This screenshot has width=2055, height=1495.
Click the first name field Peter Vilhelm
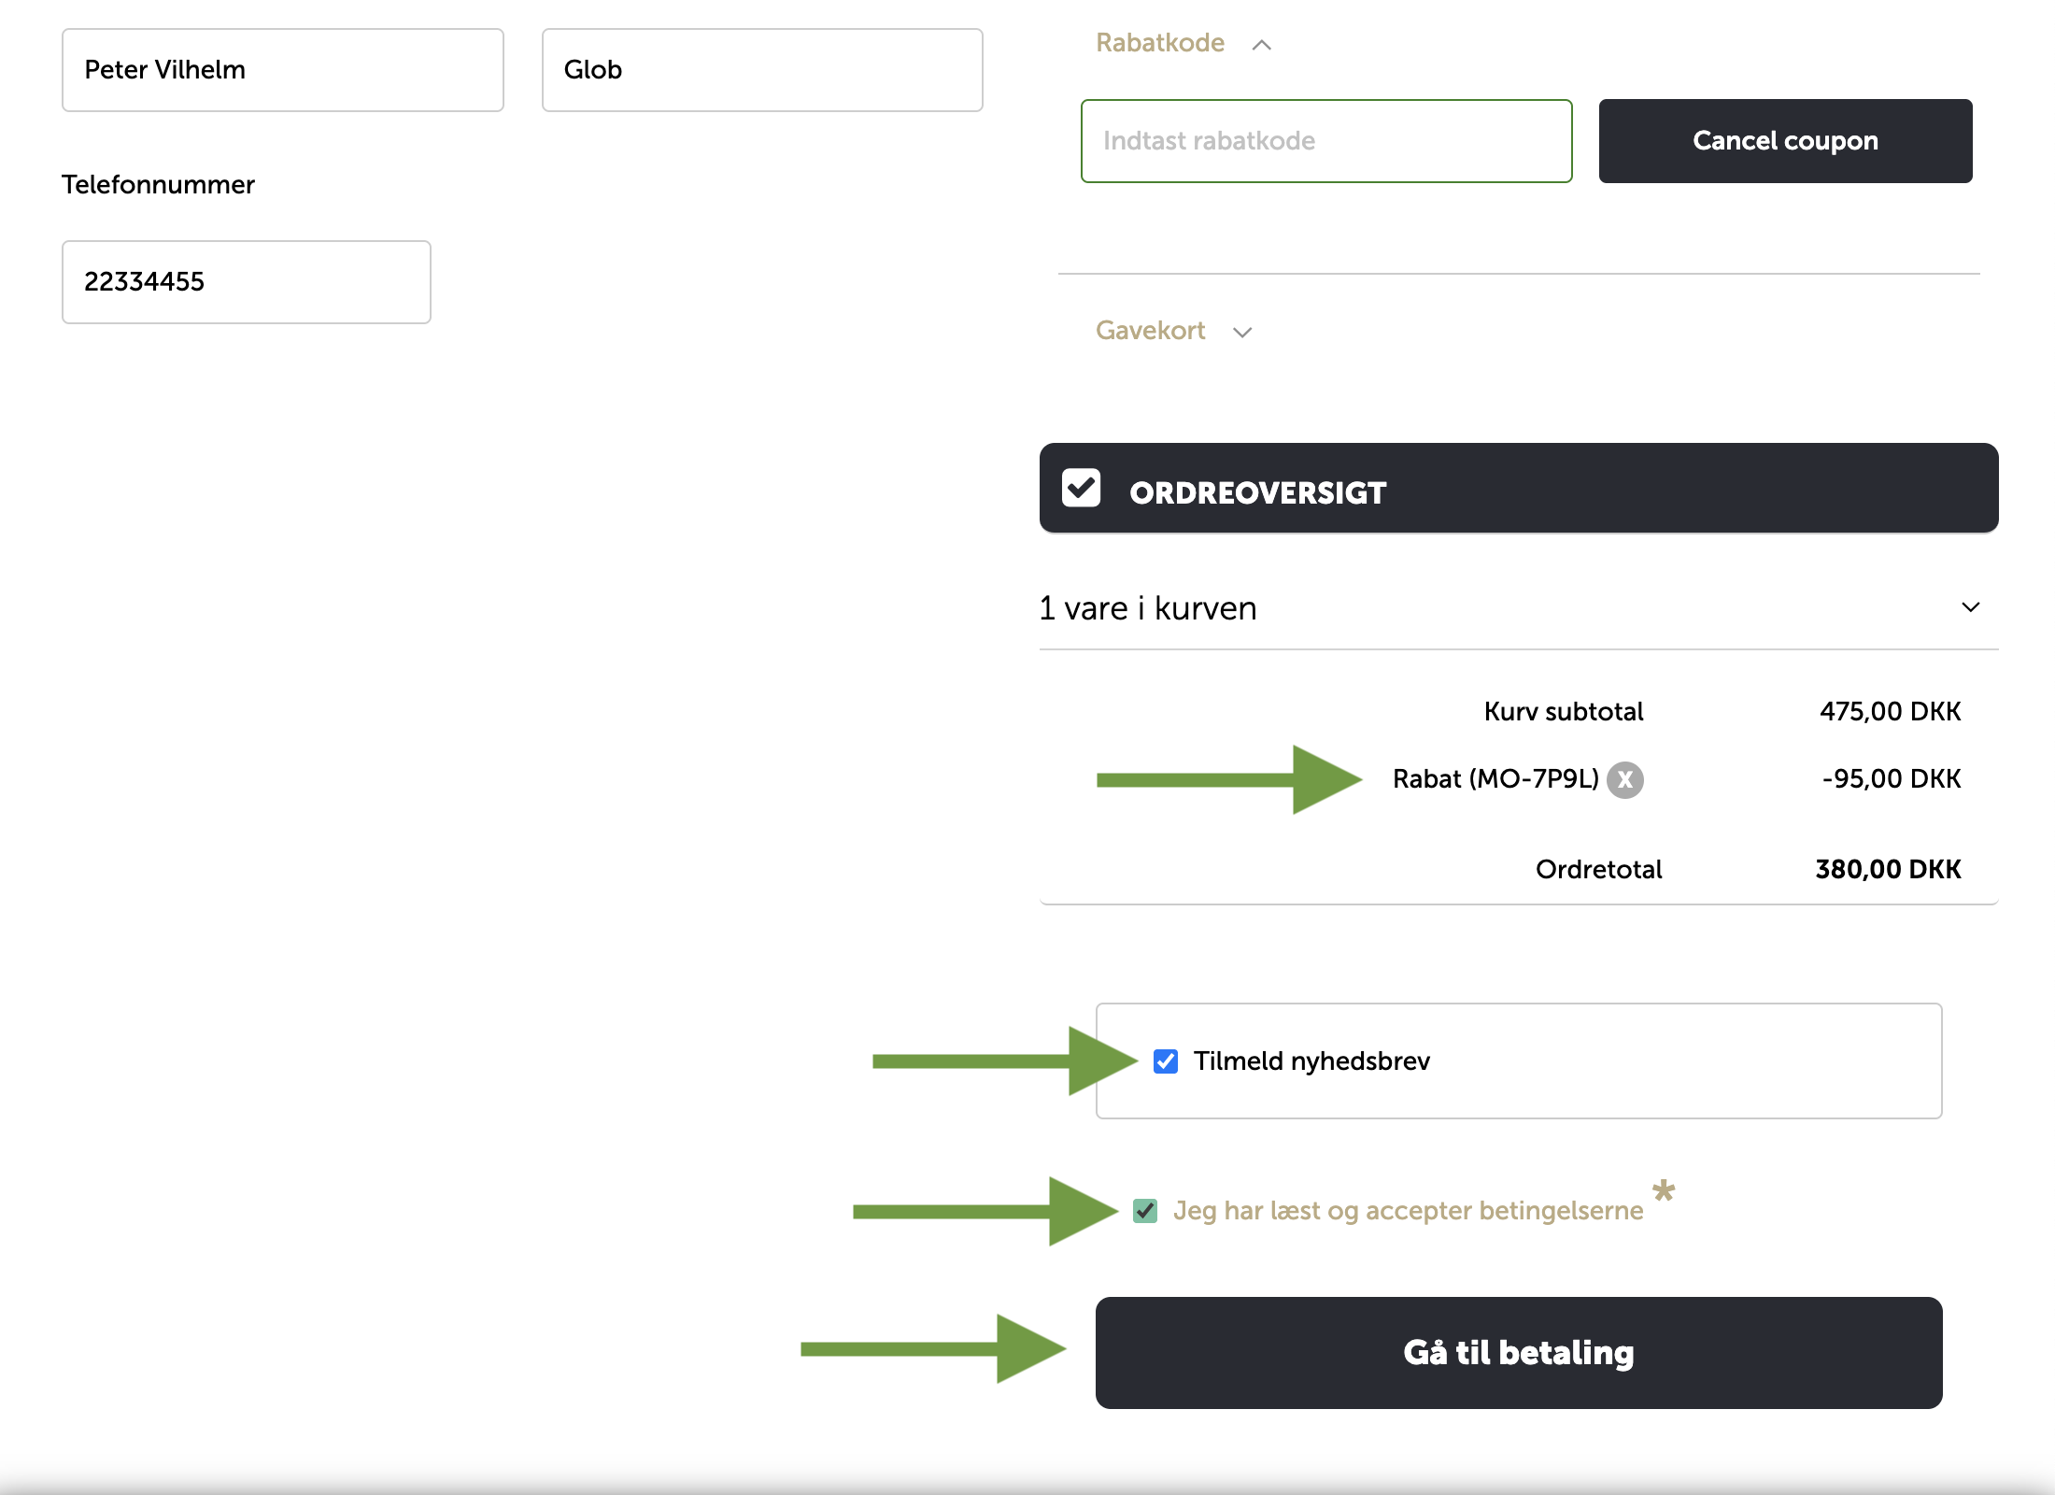pyautogui.click(x=282, y=70)
